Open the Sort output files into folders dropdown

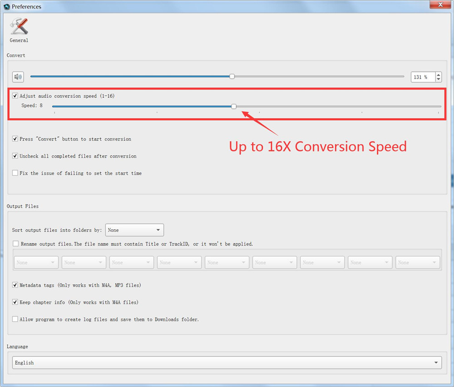(x=134, y=230)
